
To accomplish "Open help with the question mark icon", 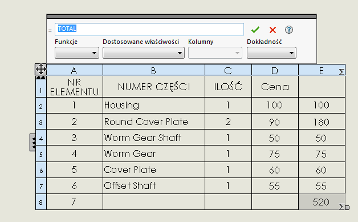I will pyautogui.click(x=289, y=30).
